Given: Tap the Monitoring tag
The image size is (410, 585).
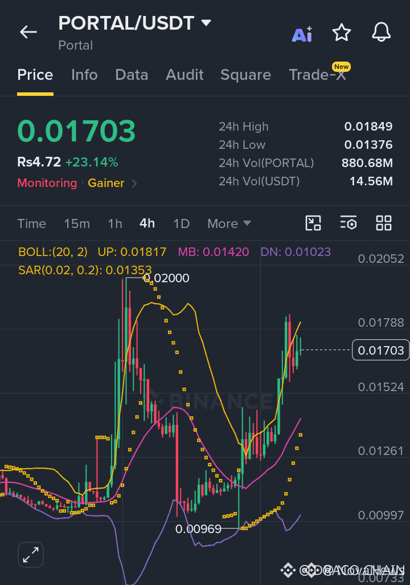Looking at the screenshot, I should tap(47, 183).
